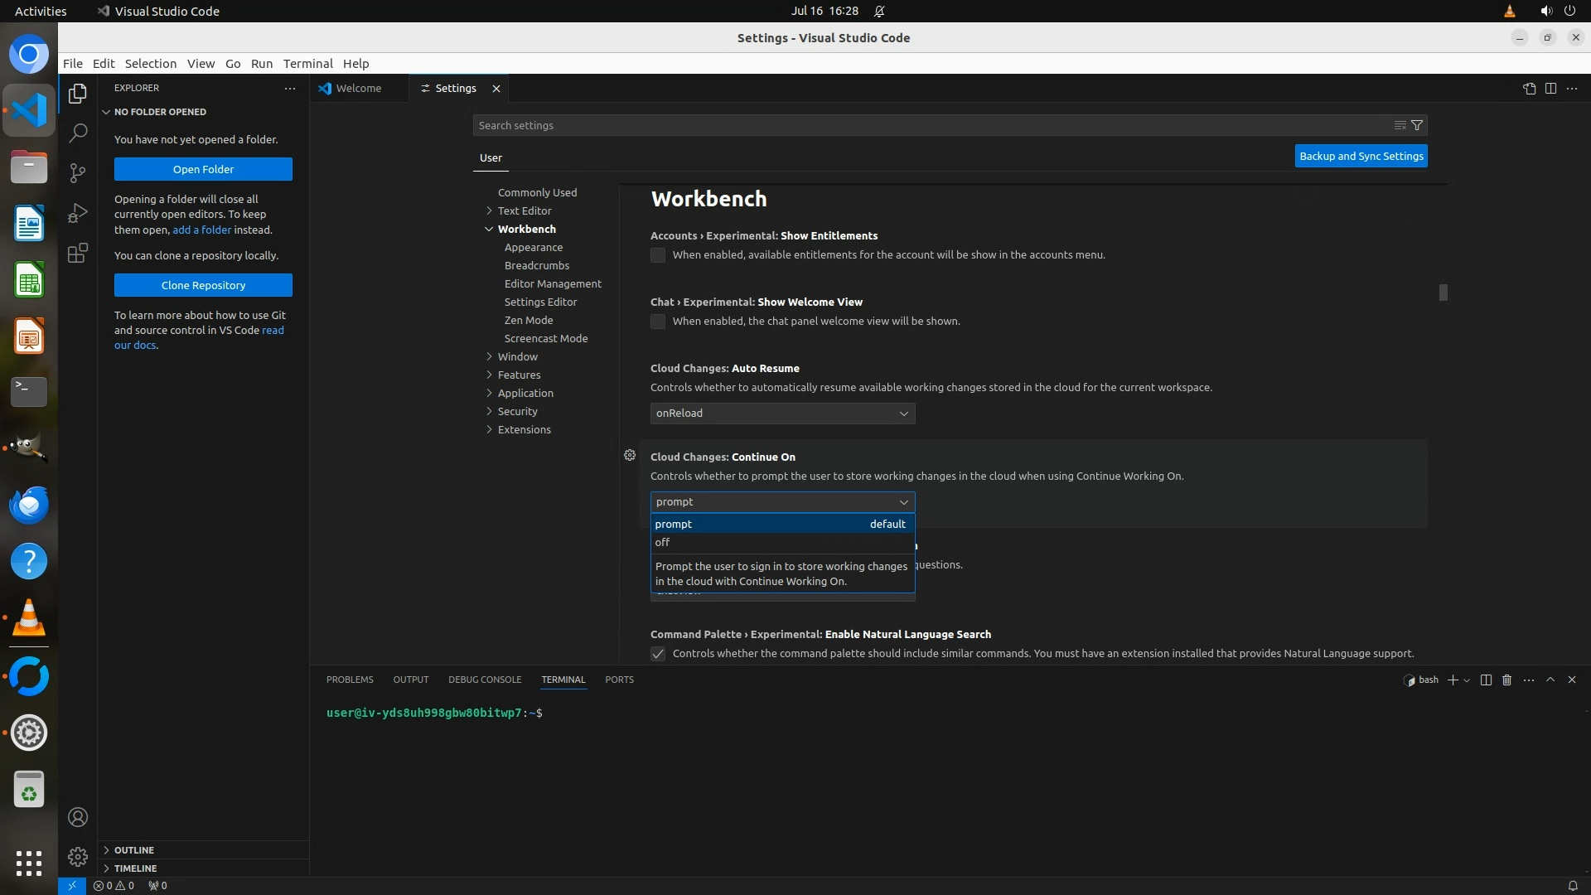This screenshot has height=895, width=1591.
Task: Uncheck Enable Natural Language Search checkbox
Action: [658, 654]
